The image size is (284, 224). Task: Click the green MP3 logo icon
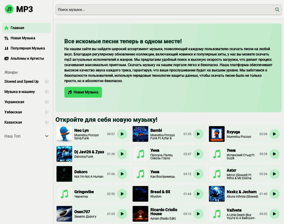(x=9, y=9)
